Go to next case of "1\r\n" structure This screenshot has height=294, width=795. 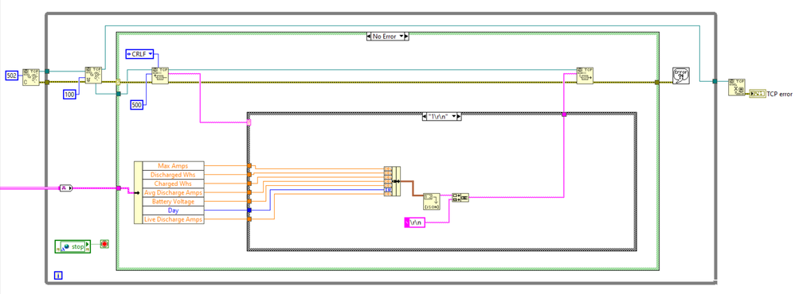click(x=460, y=116)
